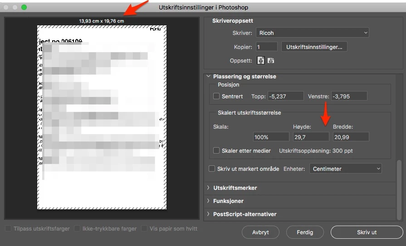Viewport: 406px width, 246px height.
Task: Click the green window zoom button
Action: point(24,7)
